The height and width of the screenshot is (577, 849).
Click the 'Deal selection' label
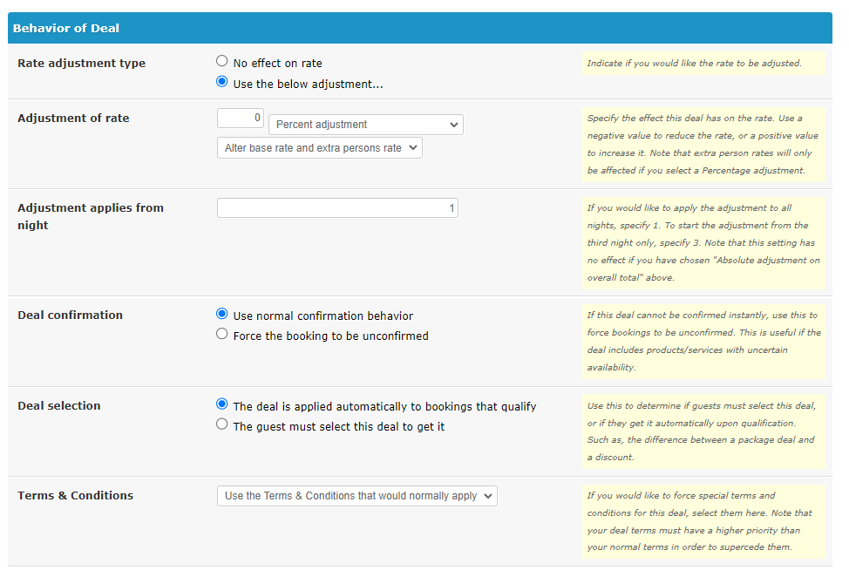click(59, 406)
